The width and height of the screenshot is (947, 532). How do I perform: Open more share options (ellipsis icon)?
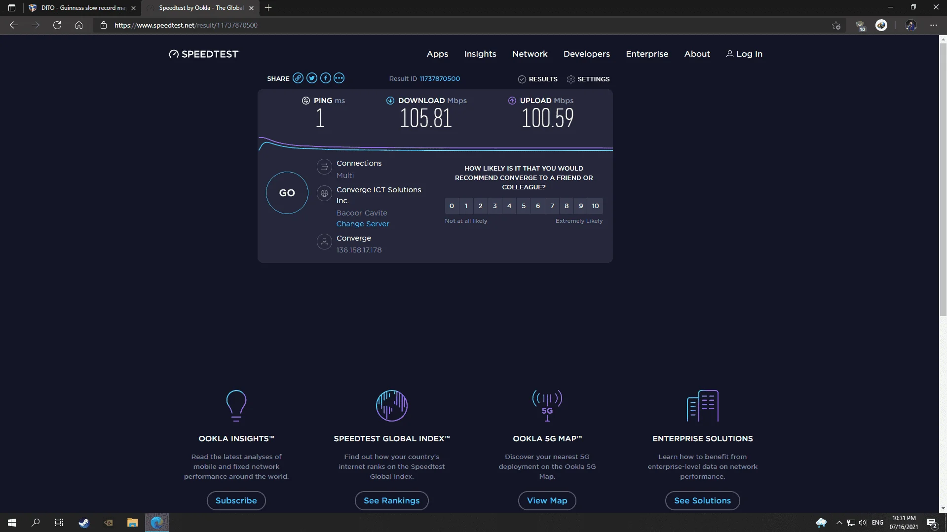[339, 78]
